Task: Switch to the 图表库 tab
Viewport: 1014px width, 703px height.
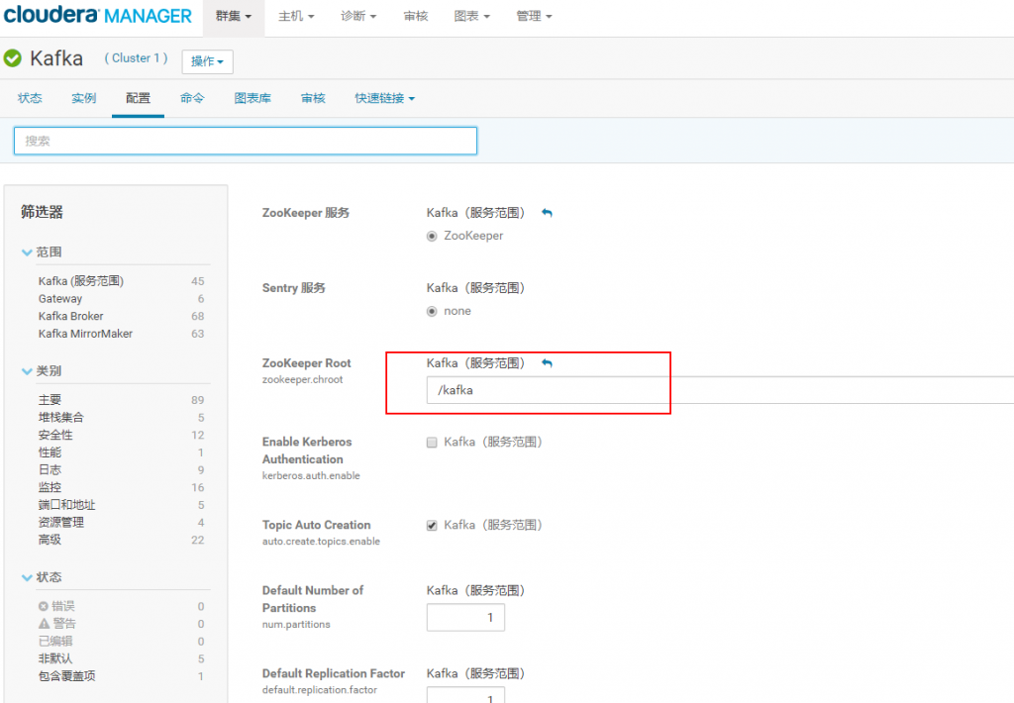Action: (x=253, y=98)
